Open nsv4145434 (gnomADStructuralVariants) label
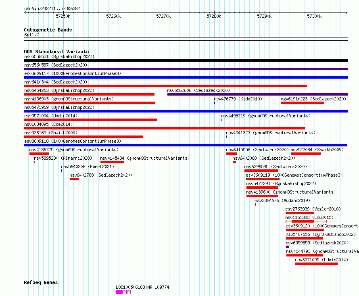The height and width of the screenshot is (296, 359). click(145, 158)
